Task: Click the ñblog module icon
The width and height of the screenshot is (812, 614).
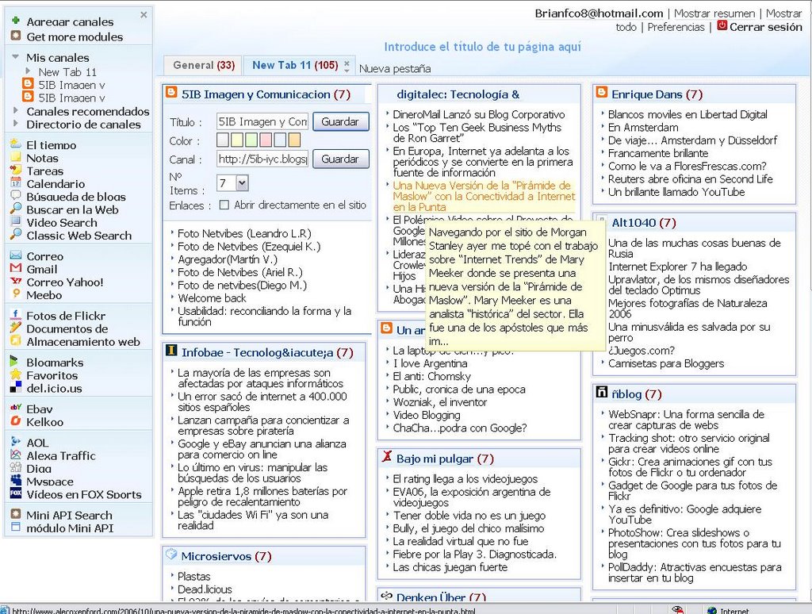Action: pos(601,393)
